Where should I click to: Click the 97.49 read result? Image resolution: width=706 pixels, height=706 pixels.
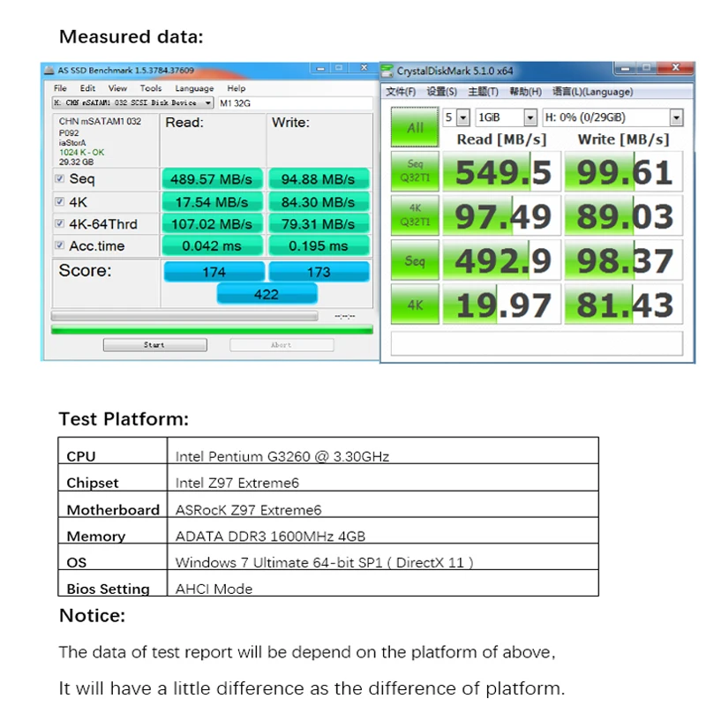[x=501, y=215]
